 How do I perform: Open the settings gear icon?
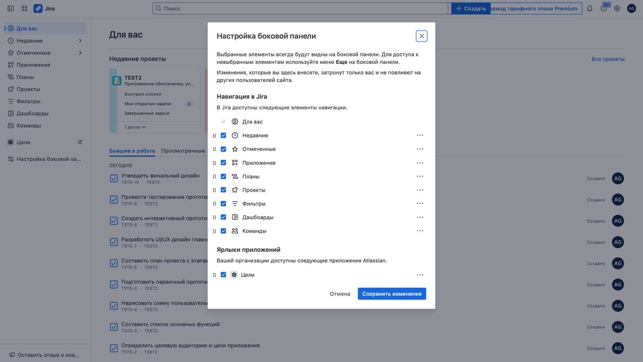pyautogui.click(x=617, y=9)
